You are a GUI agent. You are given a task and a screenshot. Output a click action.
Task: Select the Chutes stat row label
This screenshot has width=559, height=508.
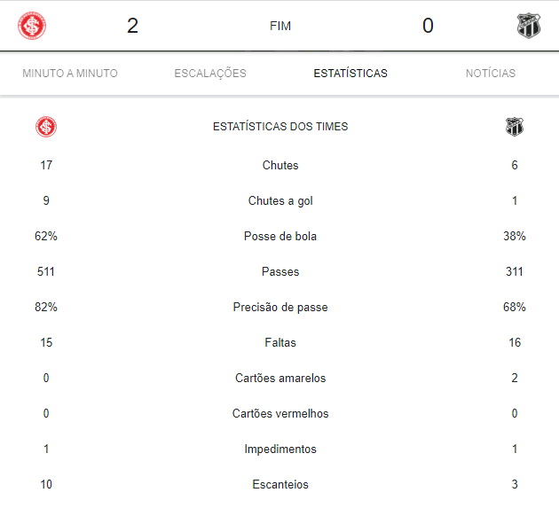click(x=280, y=165)
